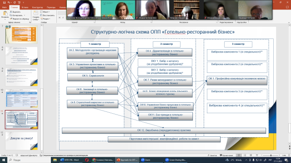The width and height of the screenshot is (291, 163).
Task: Open Примечания comments pane
Action: pyautogui.click(x=226, y=155)
